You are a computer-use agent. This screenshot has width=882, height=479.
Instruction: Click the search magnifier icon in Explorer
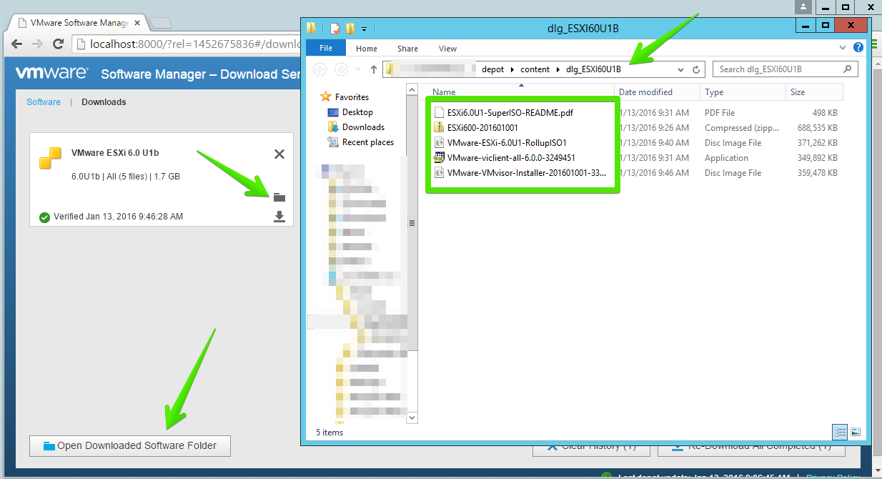coord(848,69)
